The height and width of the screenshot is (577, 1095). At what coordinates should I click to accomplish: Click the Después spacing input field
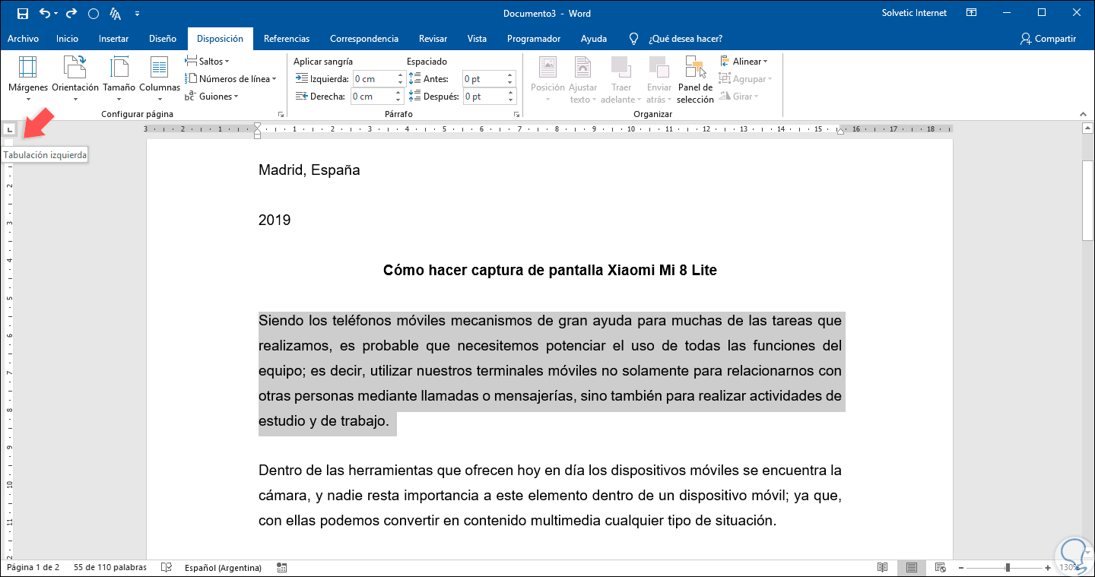(484, 97)
